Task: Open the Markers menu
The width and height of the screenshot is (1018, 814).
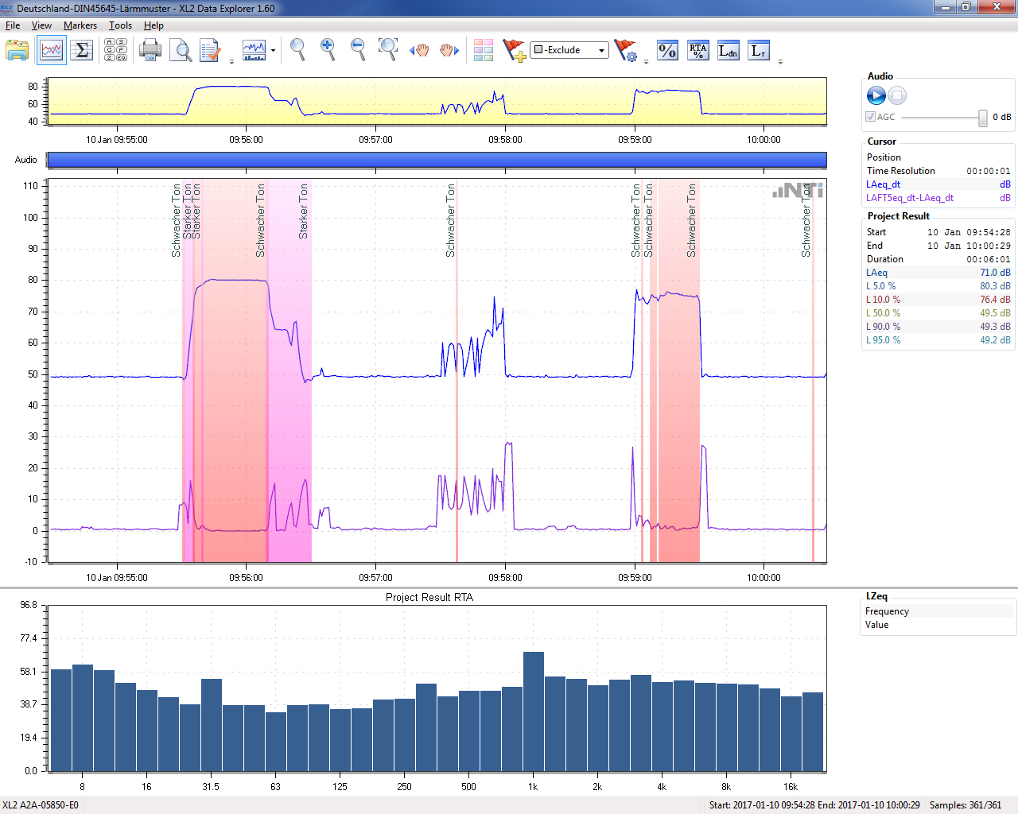Action: [x=80, y=25]
